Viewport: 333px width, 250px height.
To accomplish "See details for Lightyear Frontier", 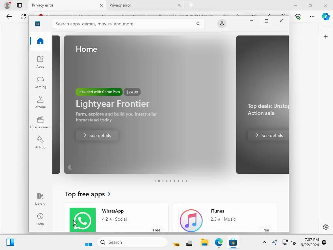I will click(x=97, y=135).
